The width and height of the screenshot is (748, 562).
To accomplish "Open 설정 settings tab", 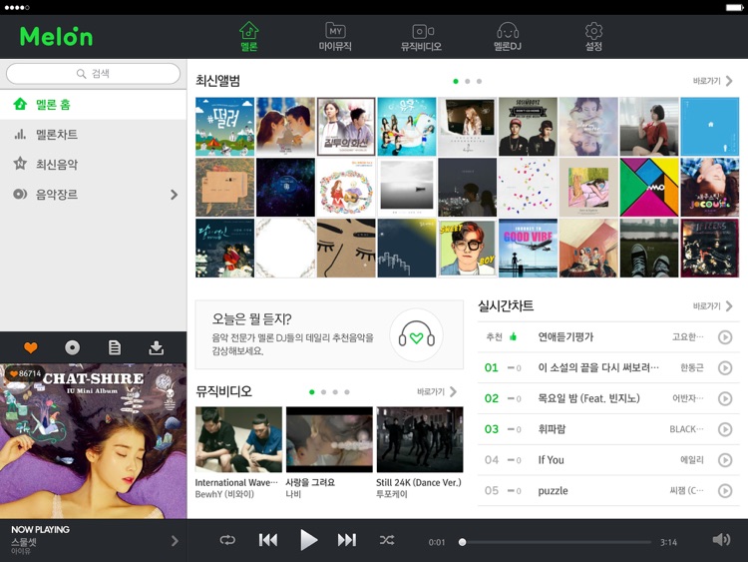I will pyautogui.click(x=593, y=37).
